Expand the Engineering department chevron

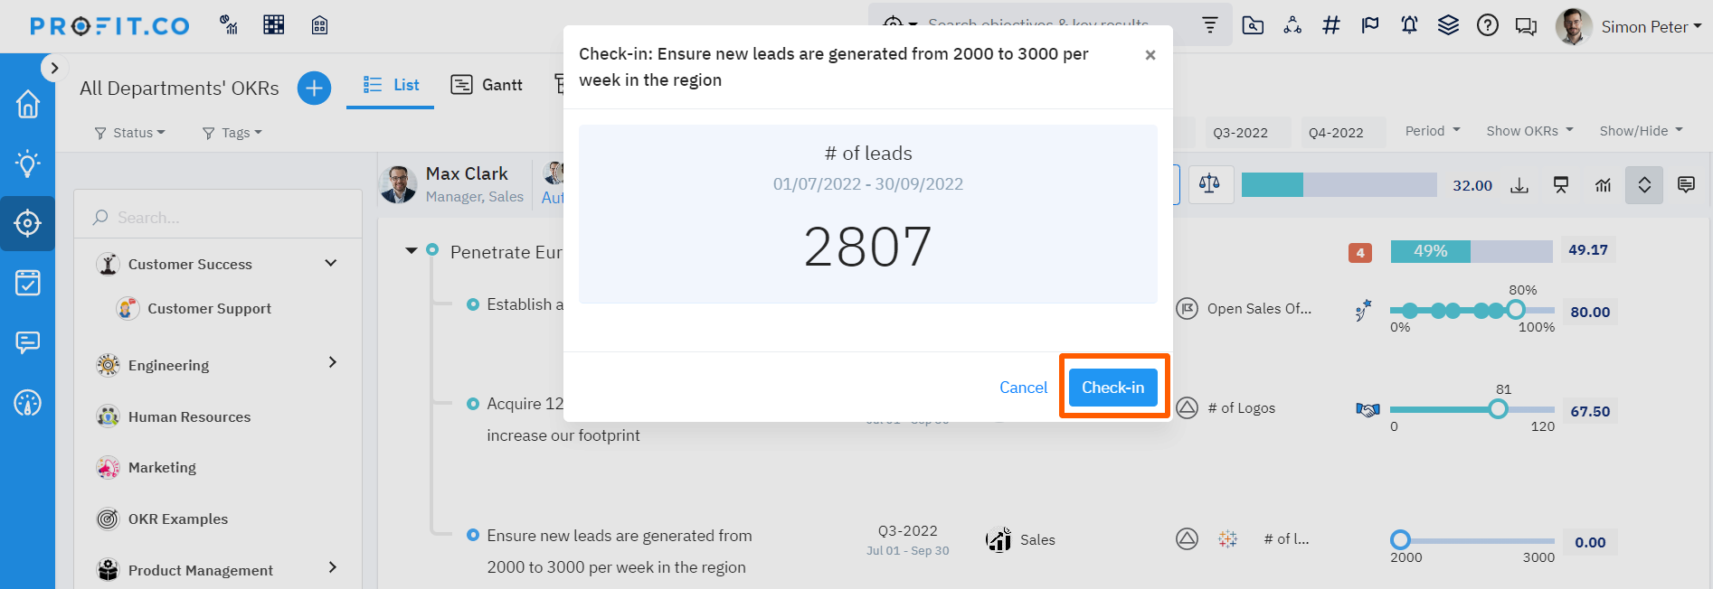(332, 362)
